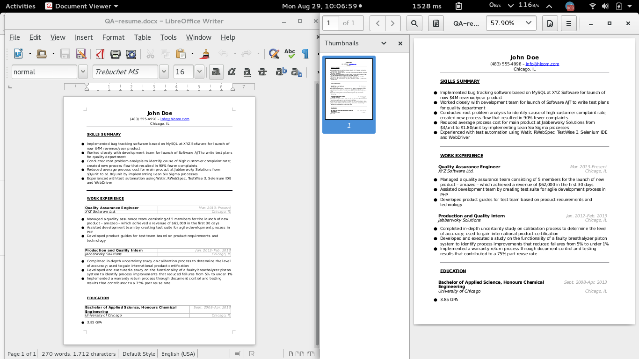
Task: Open the Format menu
Action: [113, 37]
